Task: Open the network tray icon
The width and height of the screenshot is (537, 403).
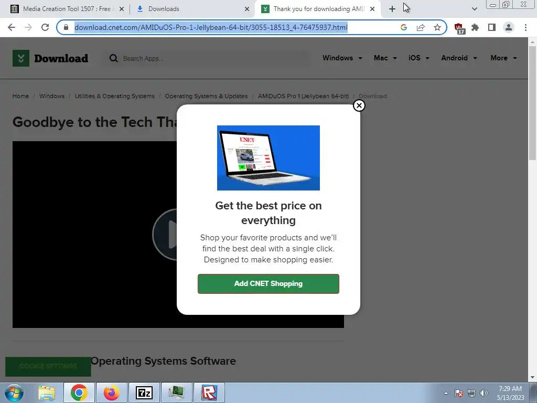Action: 471,393
